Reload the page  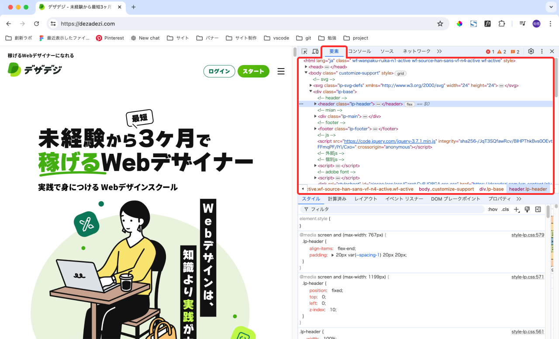tap(37, 24)
